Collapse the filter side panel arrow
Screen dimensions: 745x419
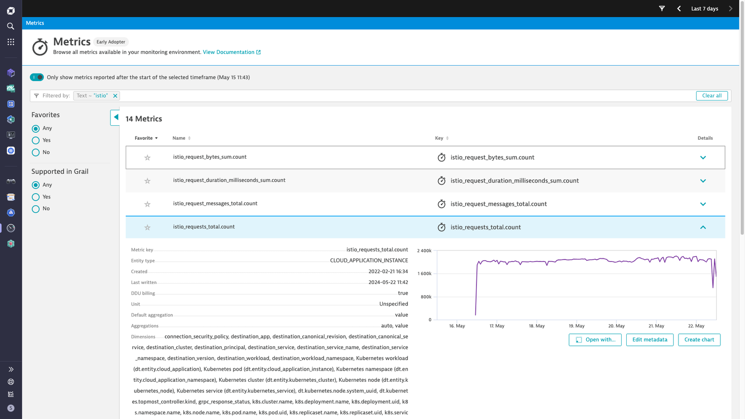[x=115, y=117]
